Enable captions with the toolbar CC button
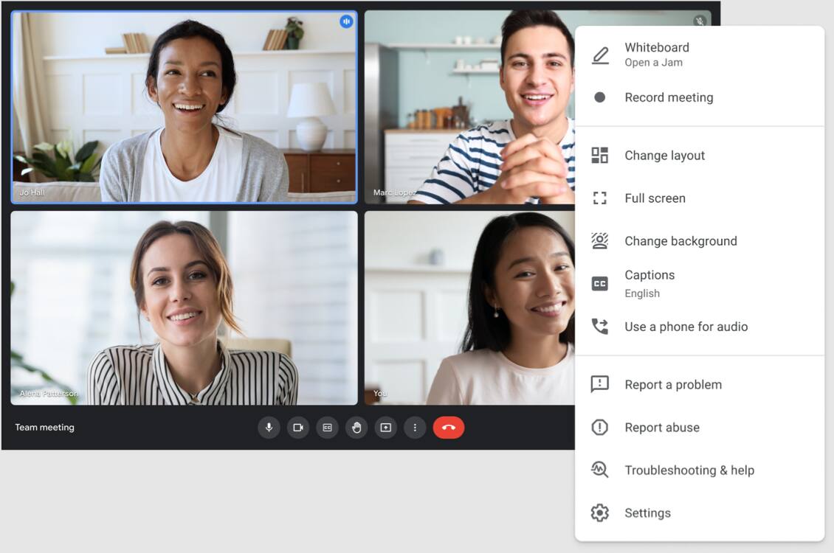This screenshot has height=553, width=834. click(x=327, y=427)
